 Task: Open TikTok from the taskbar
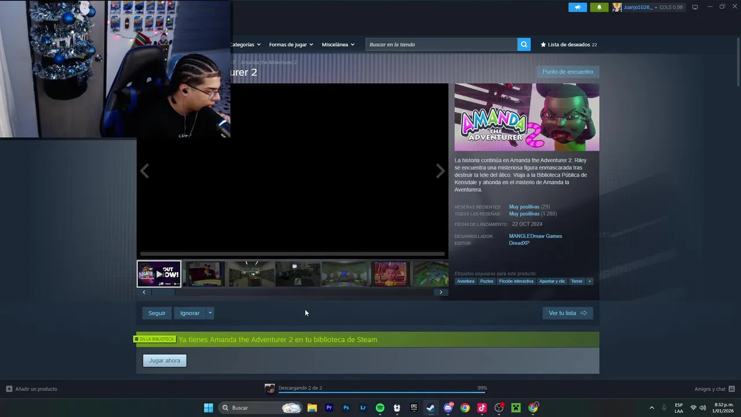pos(482,408)
